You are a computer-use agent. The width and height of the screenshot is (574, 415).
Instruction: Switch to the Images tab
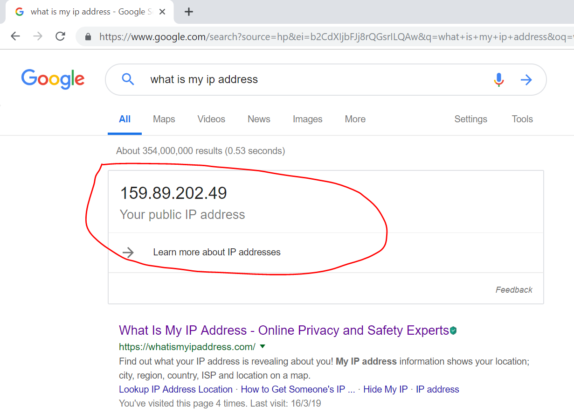308,119
